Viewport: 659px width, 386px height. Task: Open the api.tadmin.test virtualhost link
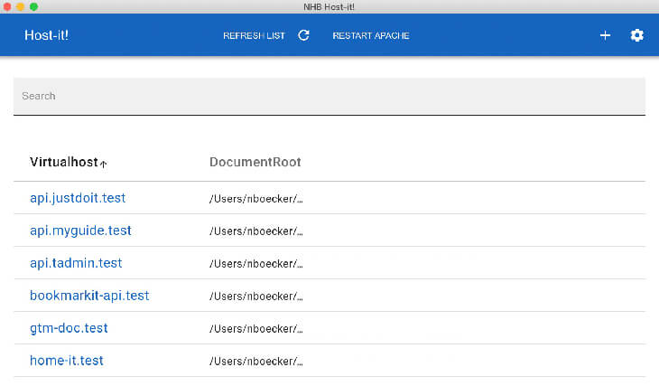coord(76,263)
